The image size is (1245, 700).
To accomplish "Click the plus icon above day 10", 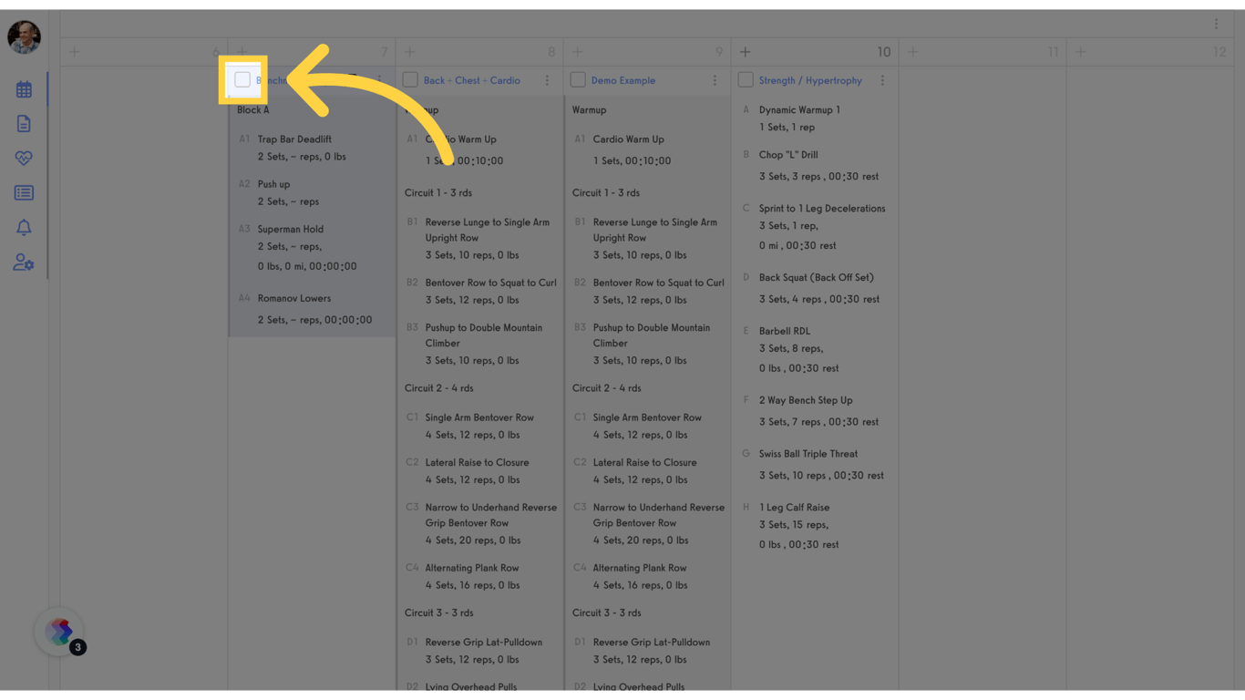I will pyautogui.click(x=745, y=52).
